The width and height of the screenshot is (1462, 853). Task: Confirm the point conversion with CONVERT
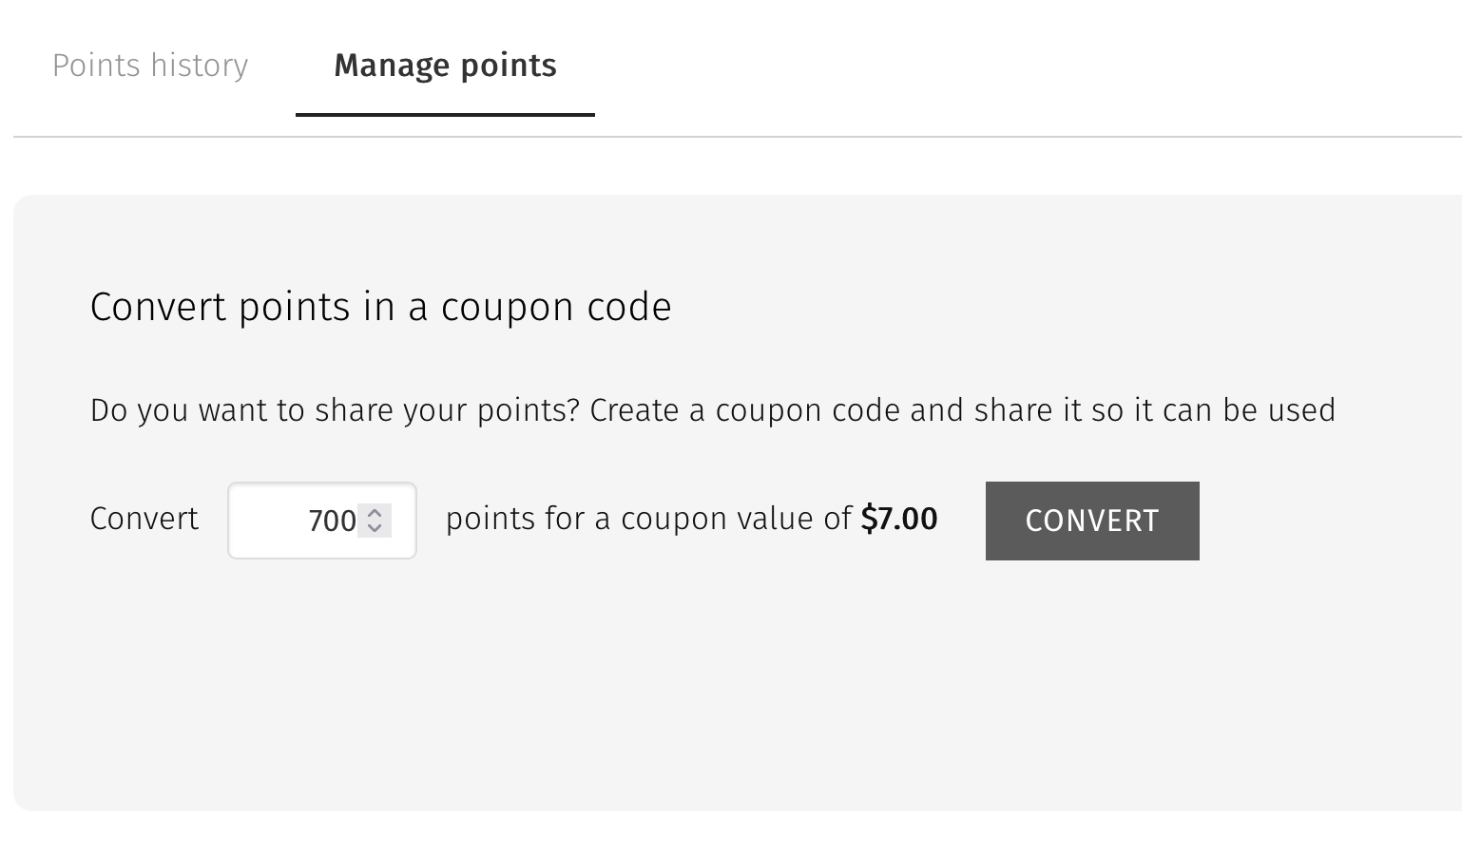(x=1091, y=521)
